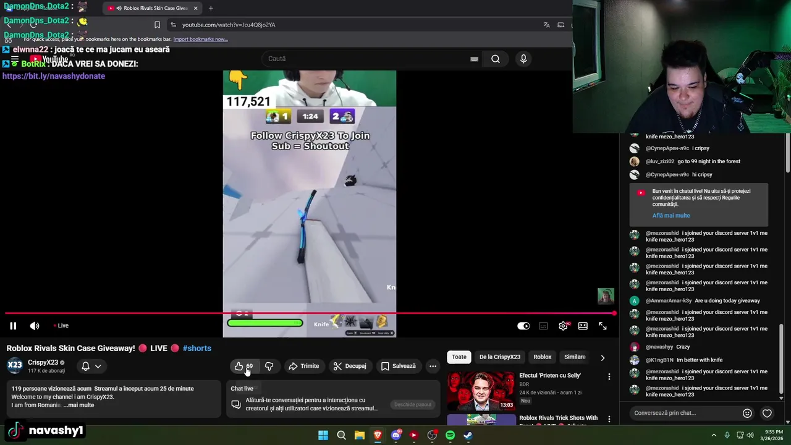Open the CrispyX23 channel name

(43, 362)
